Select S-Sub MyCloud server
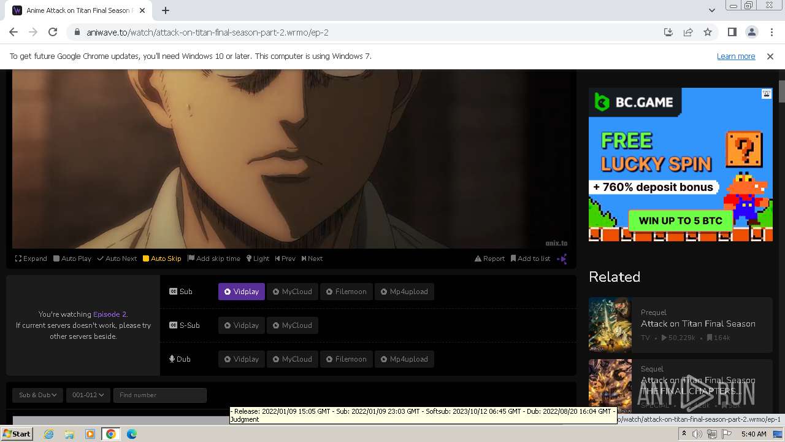 pyautogui.click(x=293, y=325)
